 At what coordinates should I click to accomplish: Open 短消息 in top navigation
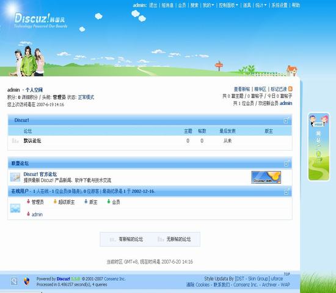[x=167, y=5]
